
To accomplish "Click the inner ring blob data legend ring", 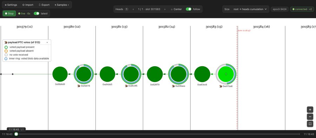I will point(6,59).
